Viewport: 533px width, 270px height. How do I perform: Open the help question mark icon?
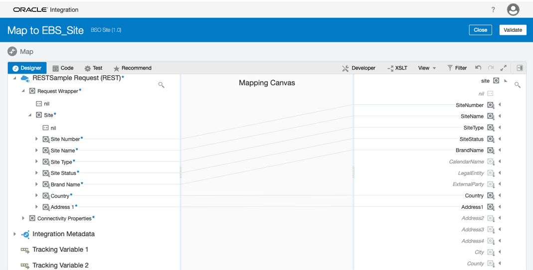(493, 9)
